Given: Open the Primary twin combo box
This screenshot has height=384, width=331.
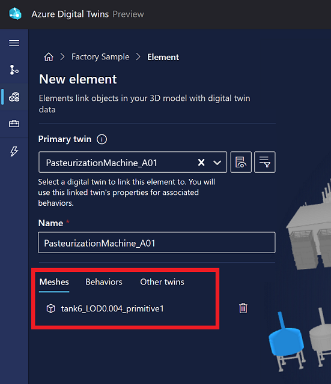Looking at the screenshot, I should coord(133,162).
